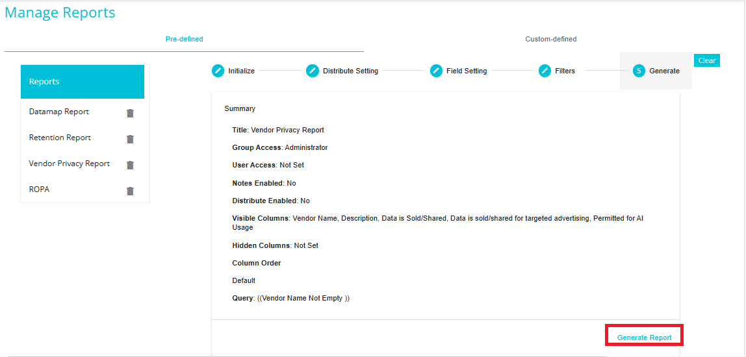746x357 pixels.
Task: Click the Clear button
Action: (707, 60)
